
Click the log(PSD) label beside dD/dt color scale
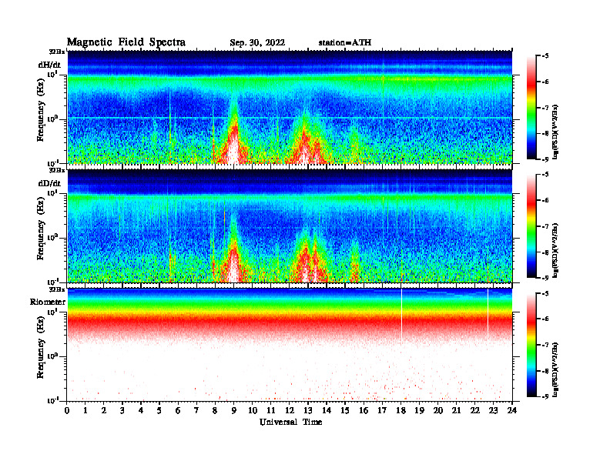[x=555, y=251]
